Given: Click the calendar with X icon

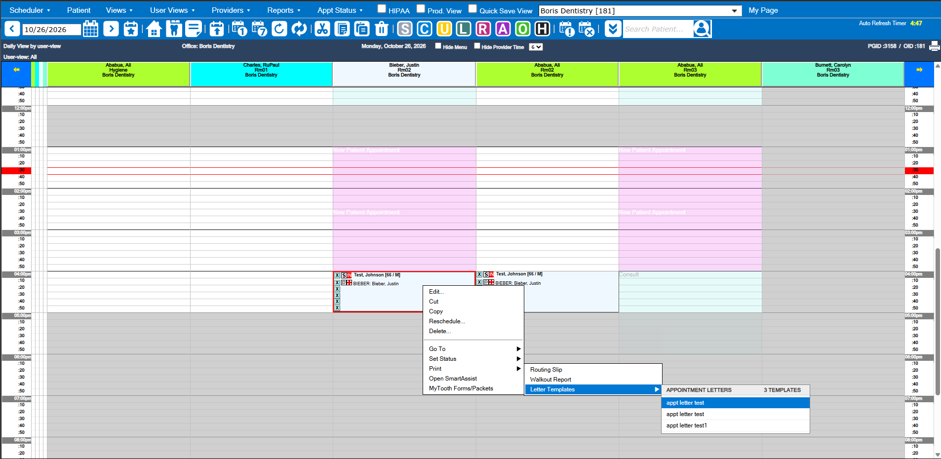Looking at the screenshot, I should click(x=587, y=29).
